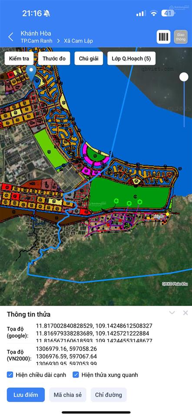This screenshot has width=192, height=417.
Task: Toggle Hiện chiều dài cạnh checkbox
Action: pos(10,375)
